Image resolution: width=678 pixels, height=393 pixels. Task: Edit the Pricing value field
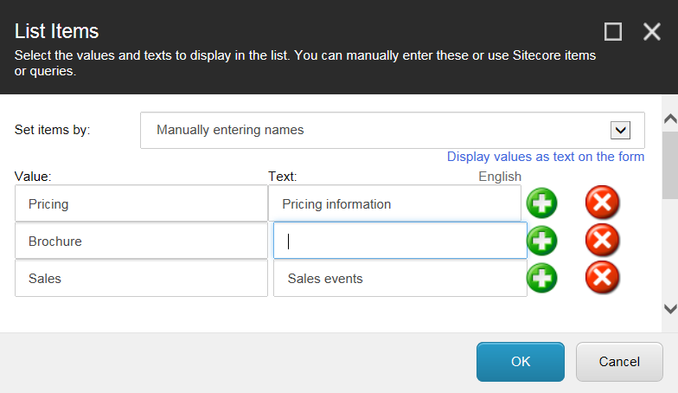click(x=141, y=204)
